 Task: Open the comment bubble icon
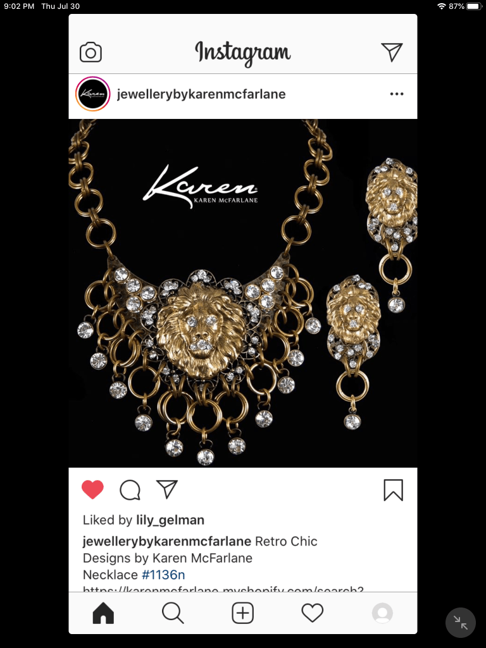pos(130,490)
